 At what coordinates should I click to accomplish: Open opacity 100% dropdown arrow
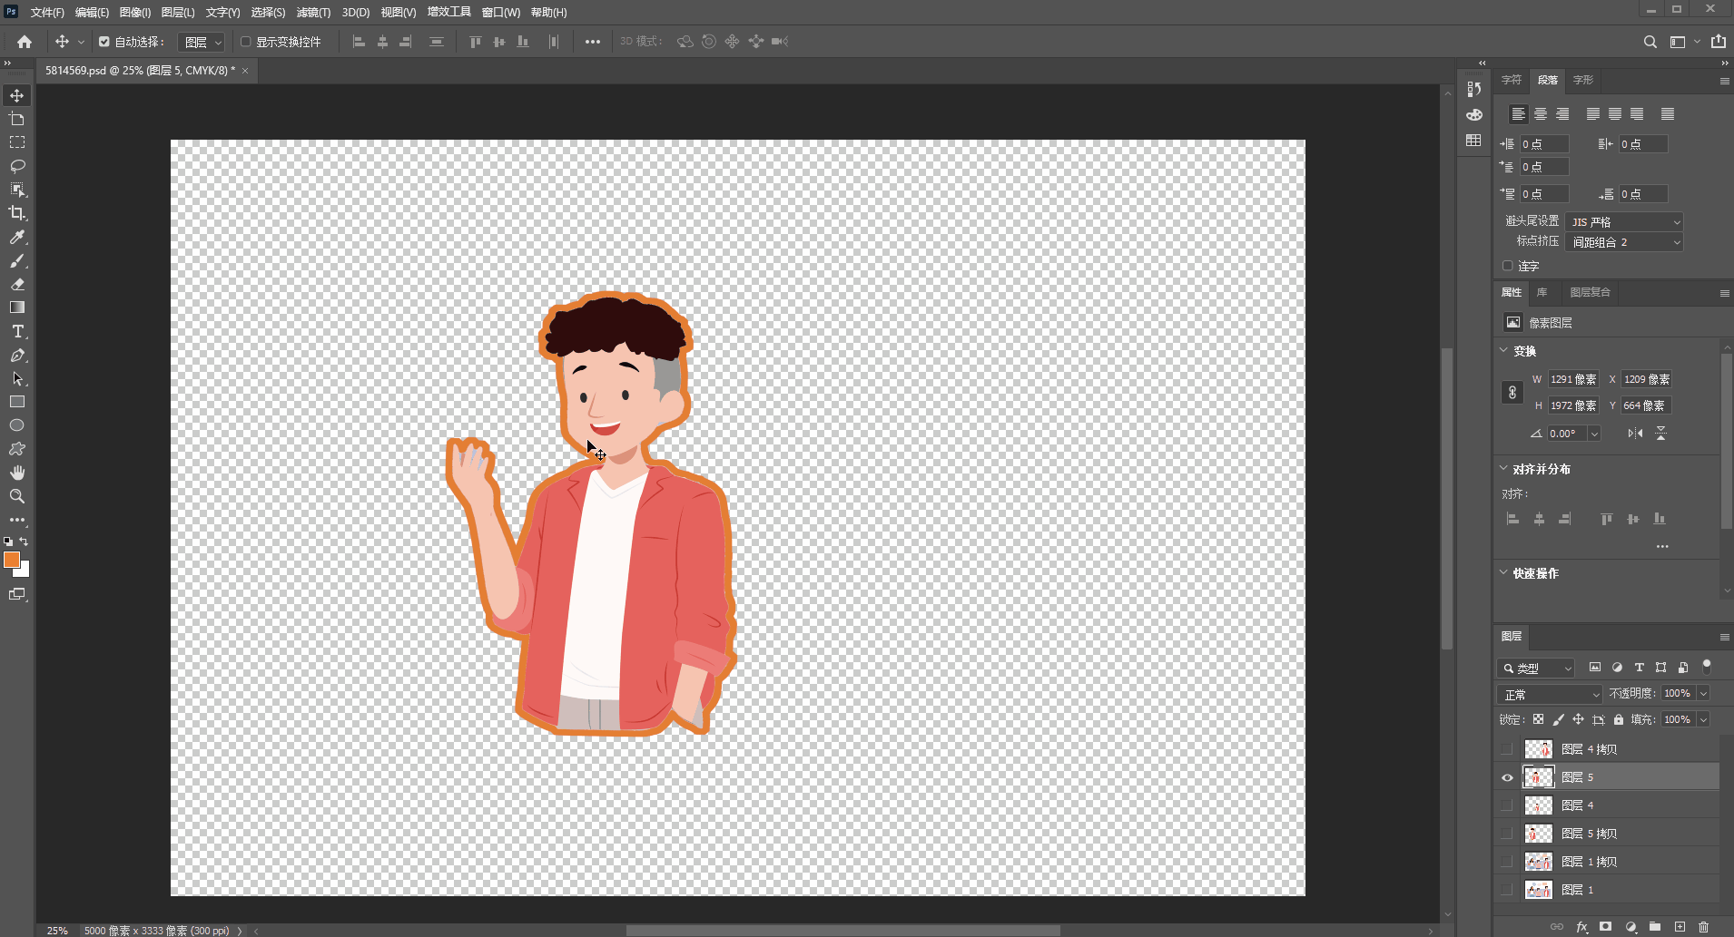(1704, 693)
